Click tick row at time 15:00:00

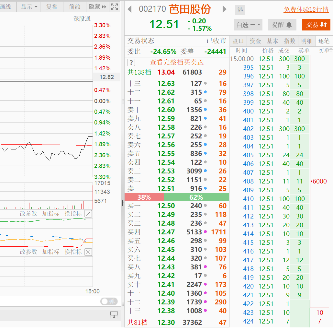click(x=270, y=59)
